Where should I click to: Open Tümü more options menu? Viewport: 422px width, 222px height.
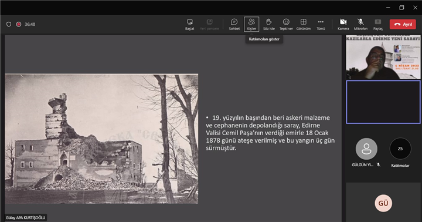pos(321,24)
